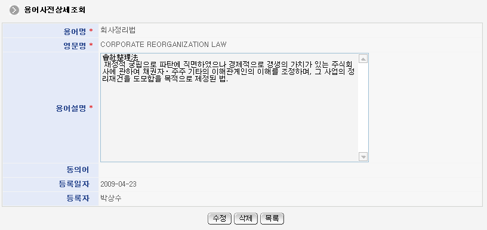
Task: Click the gray arrow icon beside 용어사전상세조회 title
Action: click(14, 10)
